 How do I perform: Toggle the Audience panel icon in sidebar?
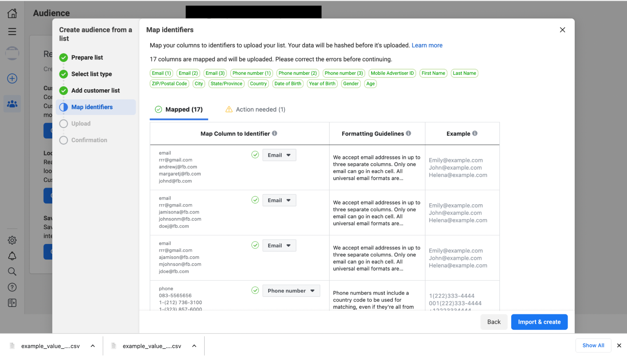tap(12, 104)
